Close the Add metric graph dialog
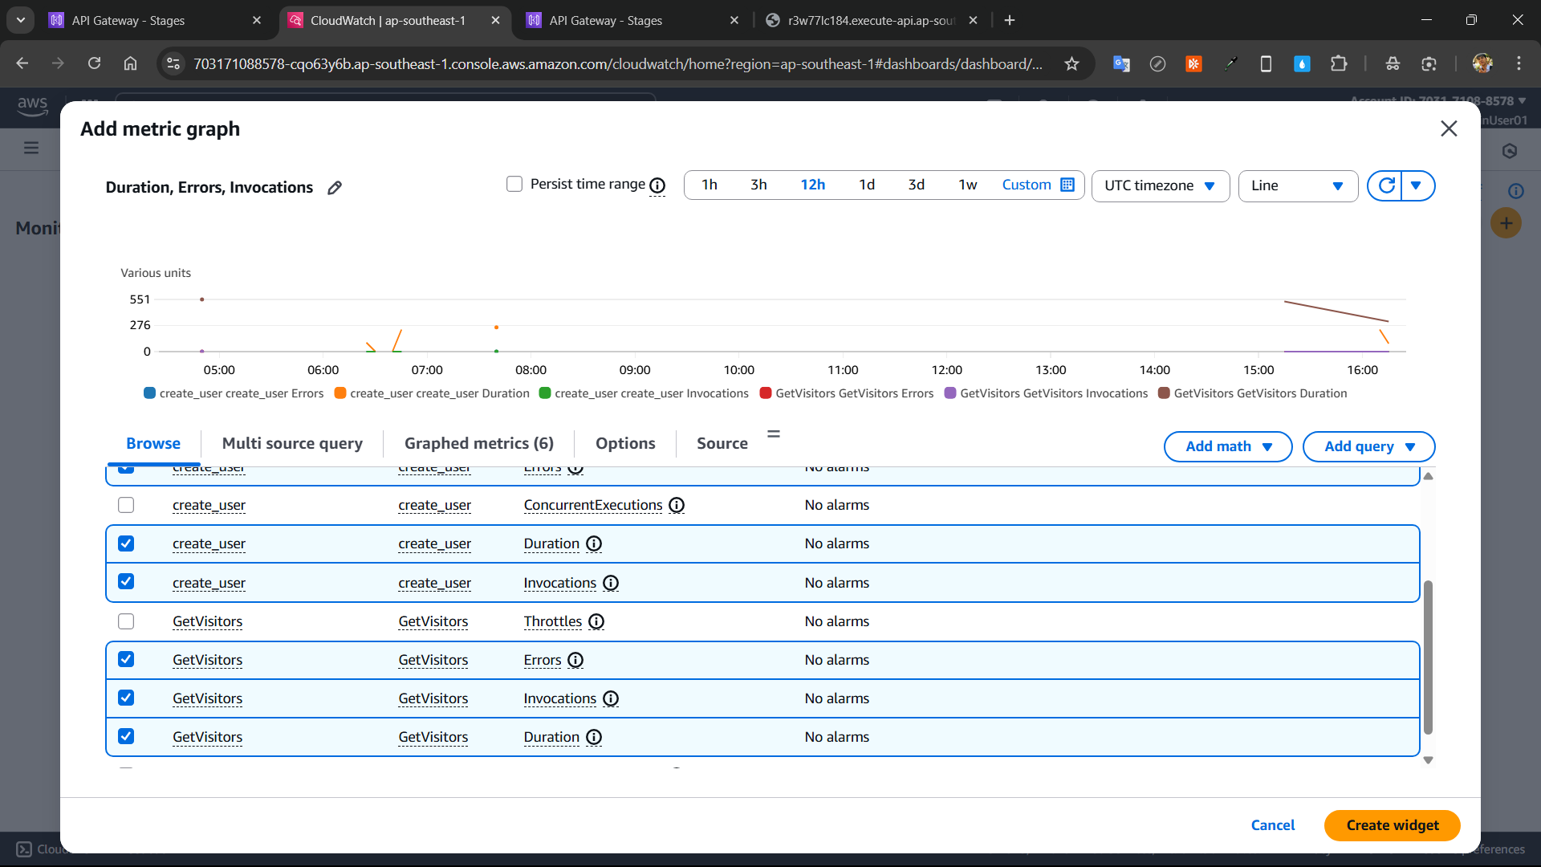 click(1449, 128)
